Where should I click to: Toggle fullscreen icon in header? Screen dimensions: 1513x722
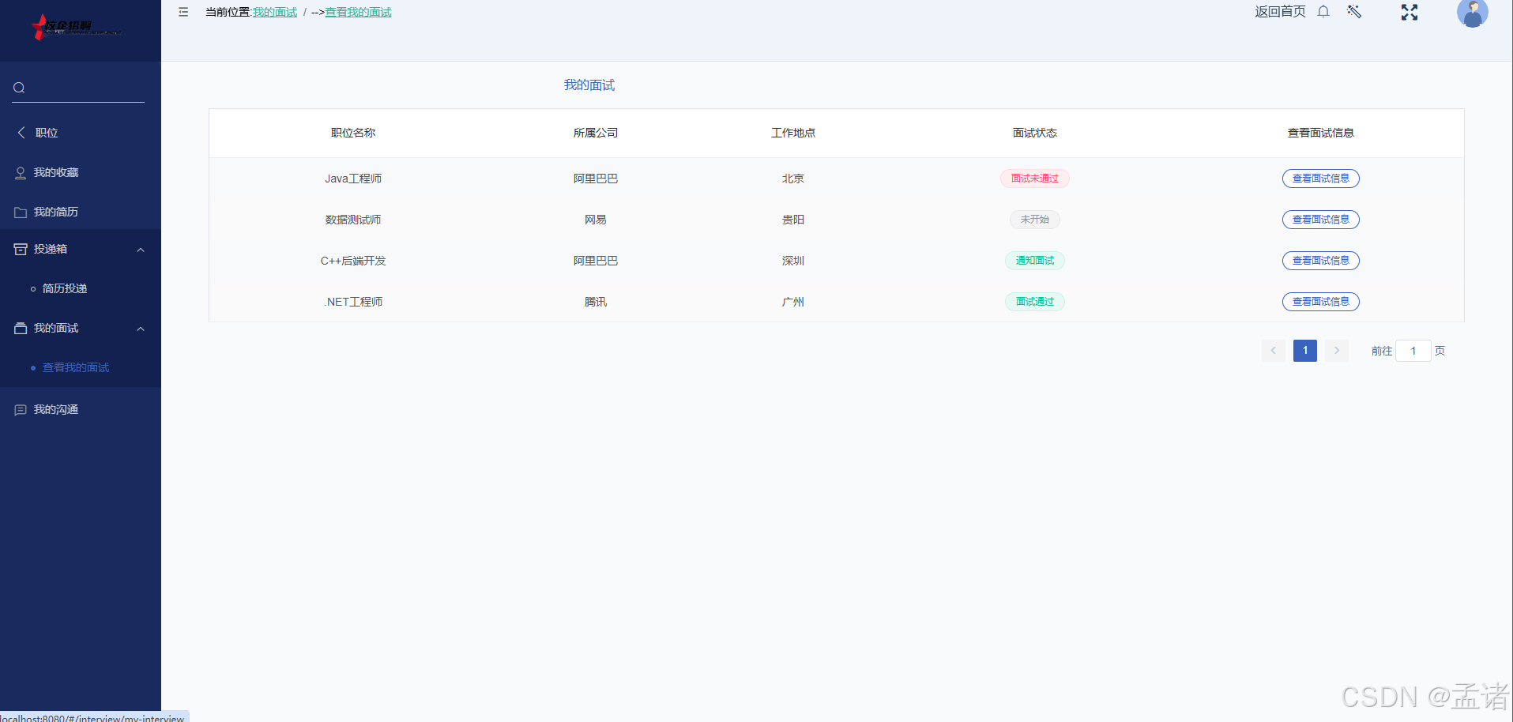point(1409,12)
